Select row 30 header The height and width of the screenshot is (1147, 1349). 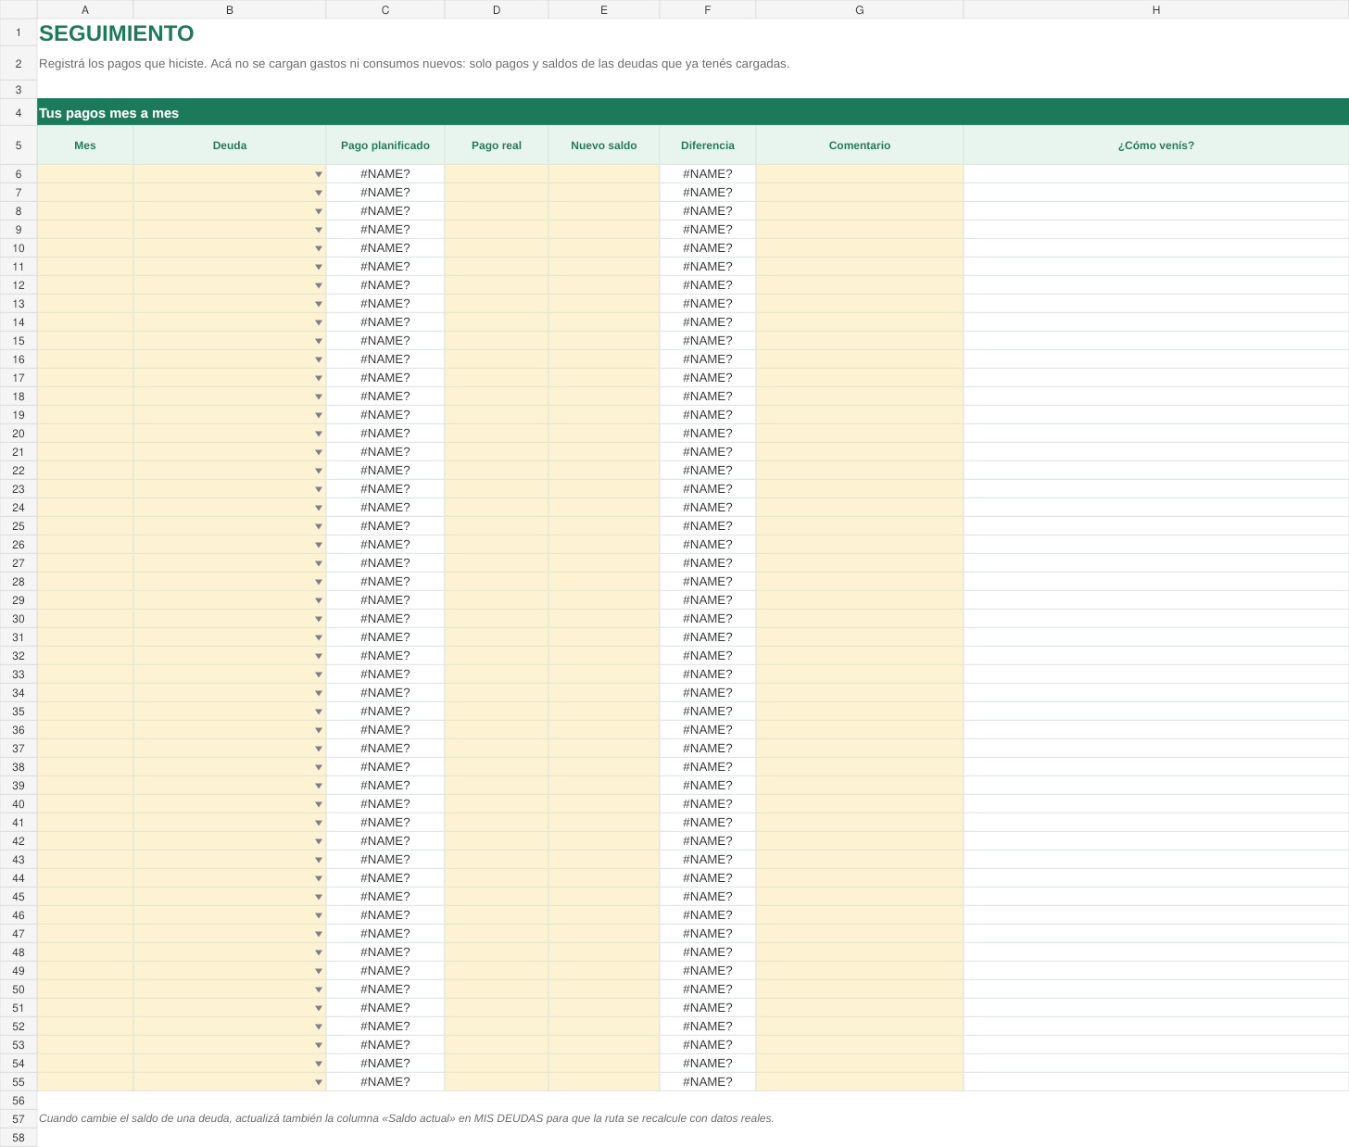(19, 619)
